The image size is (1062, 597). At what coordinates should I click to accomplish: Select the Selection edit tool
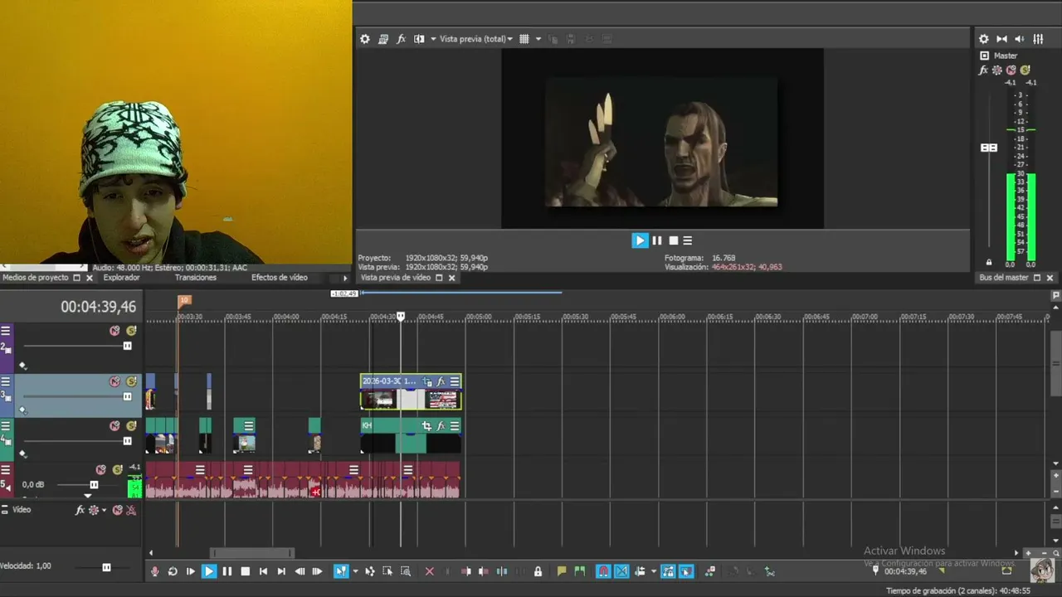(x=387, y=571)
